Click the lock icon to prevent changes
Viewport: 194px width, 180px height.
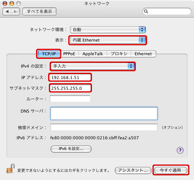[10, 169]
